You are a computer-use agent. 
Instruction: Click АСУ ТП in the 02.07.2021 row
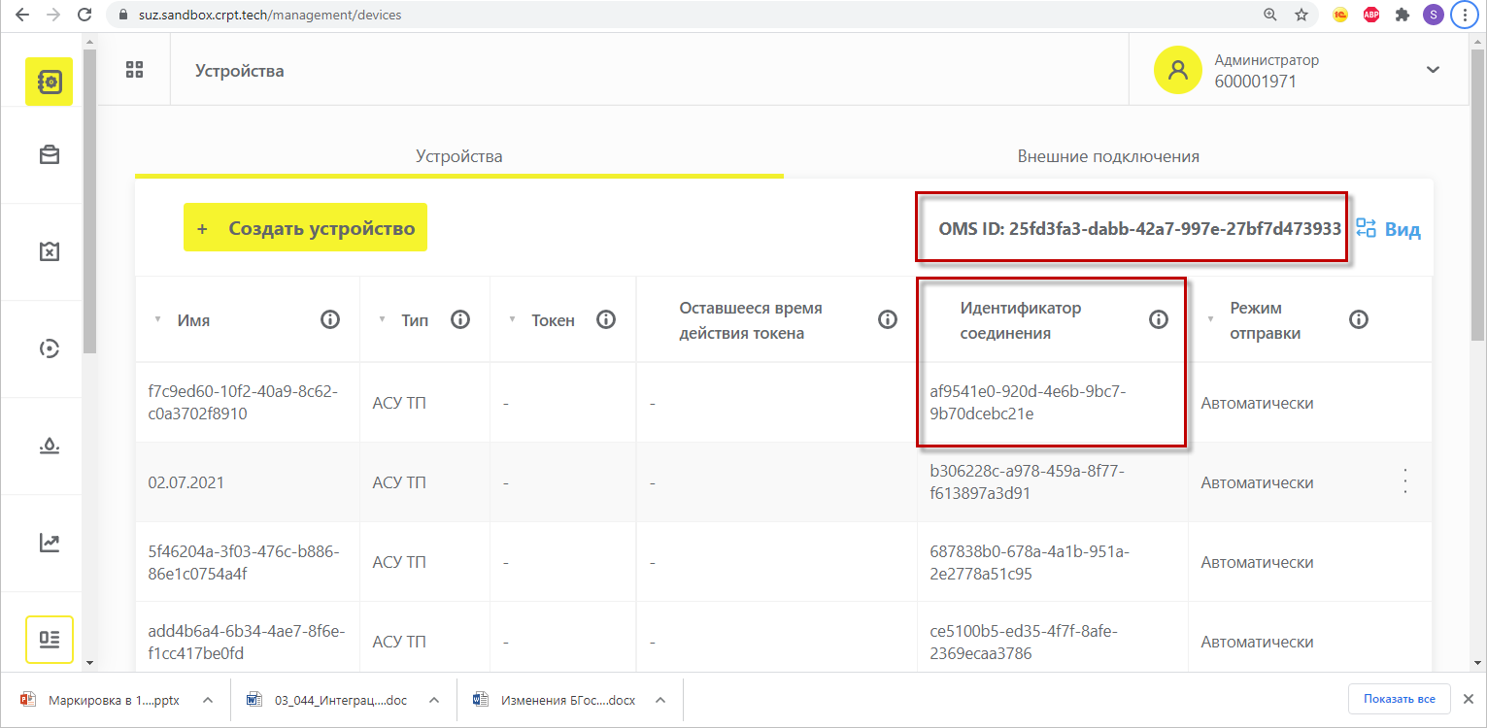(399, 482)
